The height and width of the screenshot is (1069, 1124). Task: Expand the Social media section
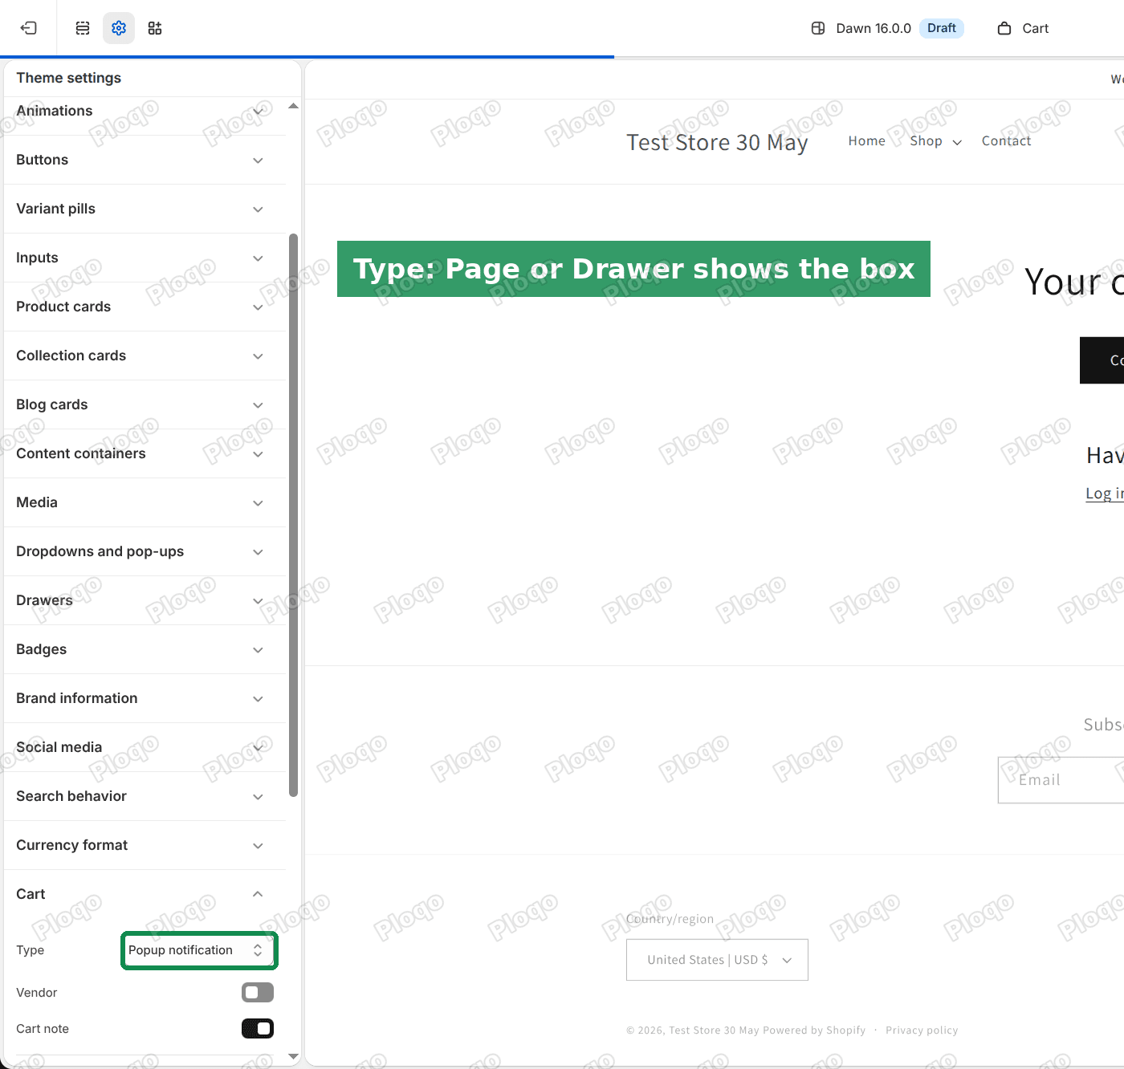[x=145, y=747]
